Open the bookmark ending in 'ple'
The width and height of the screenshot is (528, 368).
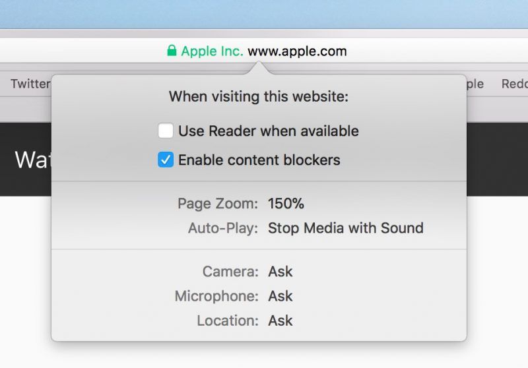pyautogui.click(x=475, y=84)
